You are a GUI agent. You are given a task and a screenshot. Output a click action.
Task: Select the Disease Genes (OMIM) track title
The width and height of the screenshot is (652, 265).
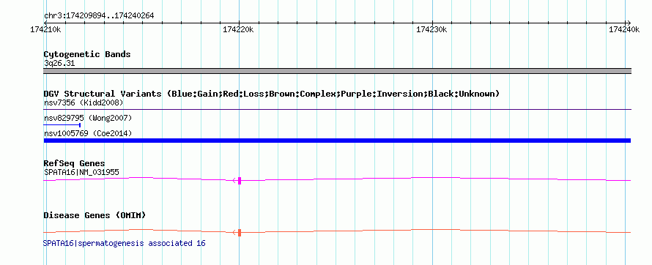click(x=95, y=215)
